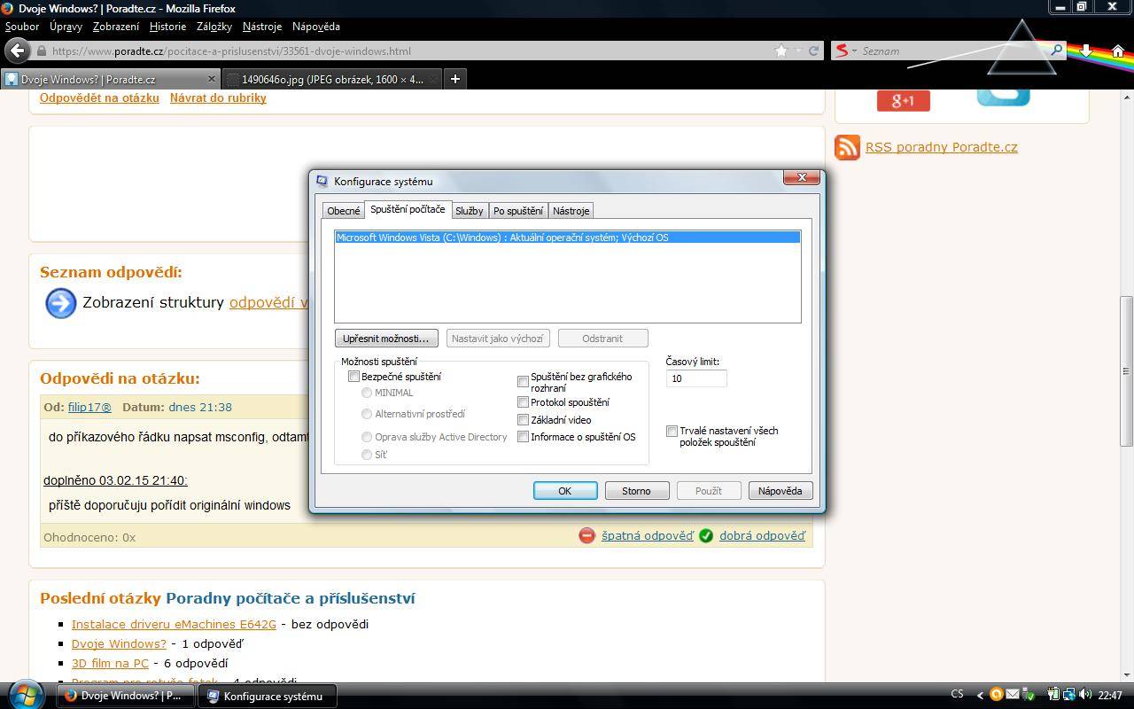Click the search magnifier icon
This screenshot has height=709, width=1134.
[1056, 51]
